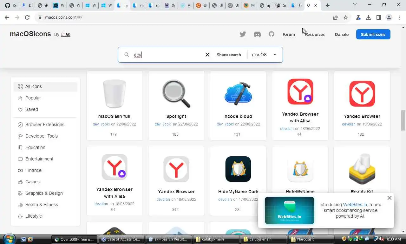Open All Icons sidebar category
This screenshot has height=244, width=406.
pos(45,86)
